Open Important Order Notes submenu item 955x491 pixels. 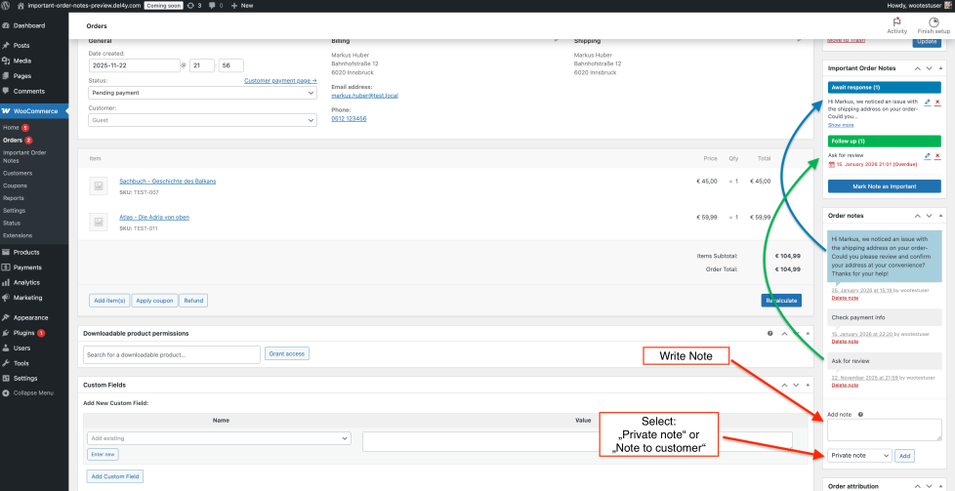coord(23,156)
